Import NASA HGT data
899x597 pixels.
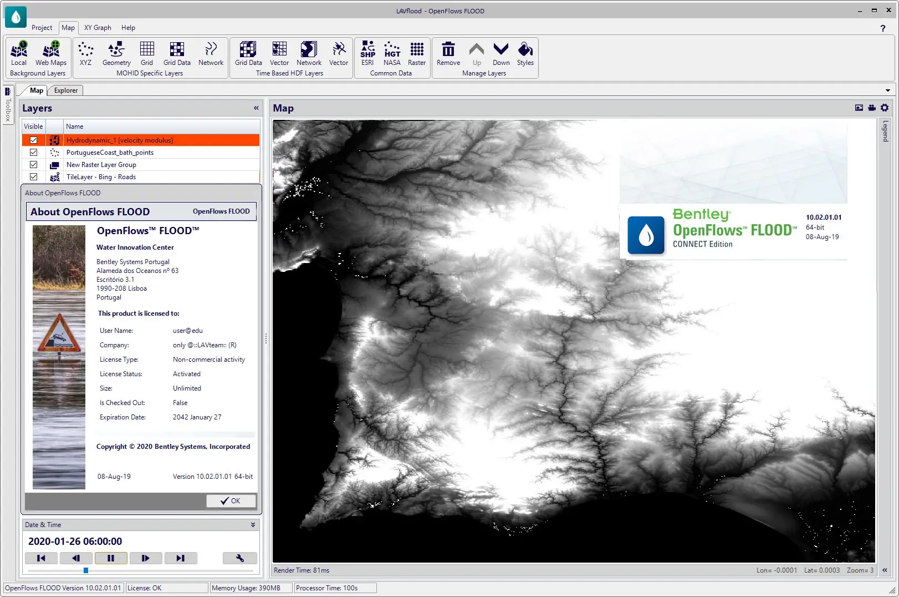392,54
